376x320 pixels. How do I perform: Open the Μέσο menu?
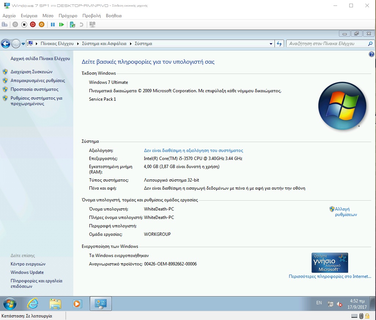(x=48, y=16)
